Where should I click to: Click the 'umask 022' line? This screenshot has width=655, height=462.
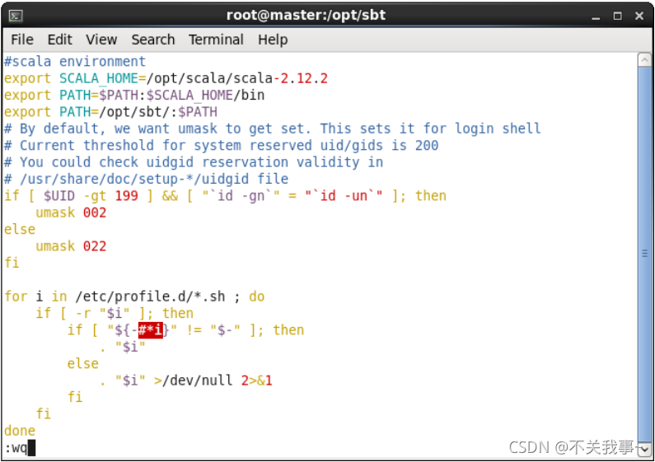(71, 245)
